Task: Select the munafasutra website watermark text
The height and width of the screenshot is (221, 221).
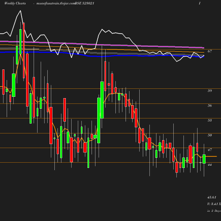Action: [x=56, y=4]
